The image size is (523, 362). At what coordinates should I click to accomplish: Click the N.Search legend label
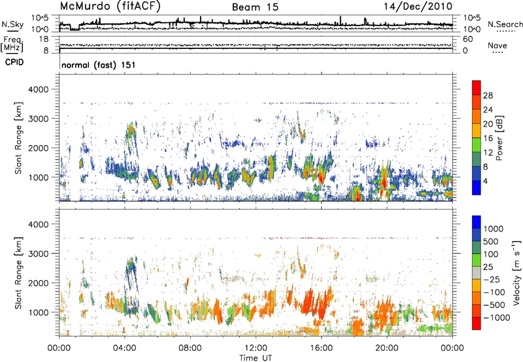point(505,24)
